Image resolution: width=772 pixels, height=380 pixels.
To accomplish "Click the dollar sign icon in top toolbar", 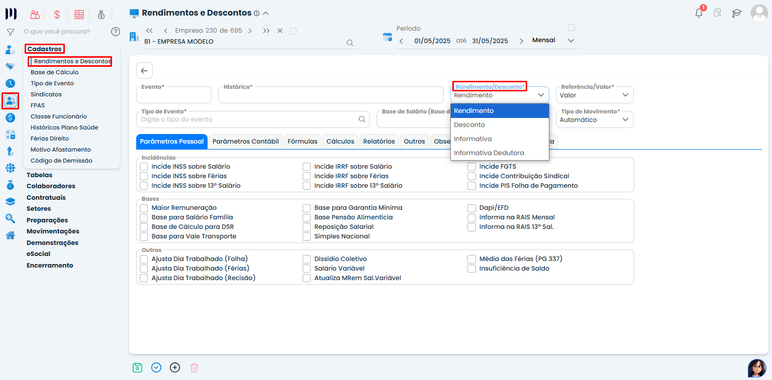I will (x=57, y=15).
